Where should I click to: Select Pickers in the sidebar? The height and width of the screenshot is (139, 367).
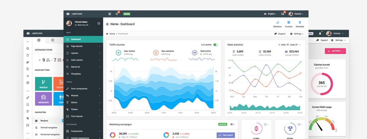(x=83, y=109)
